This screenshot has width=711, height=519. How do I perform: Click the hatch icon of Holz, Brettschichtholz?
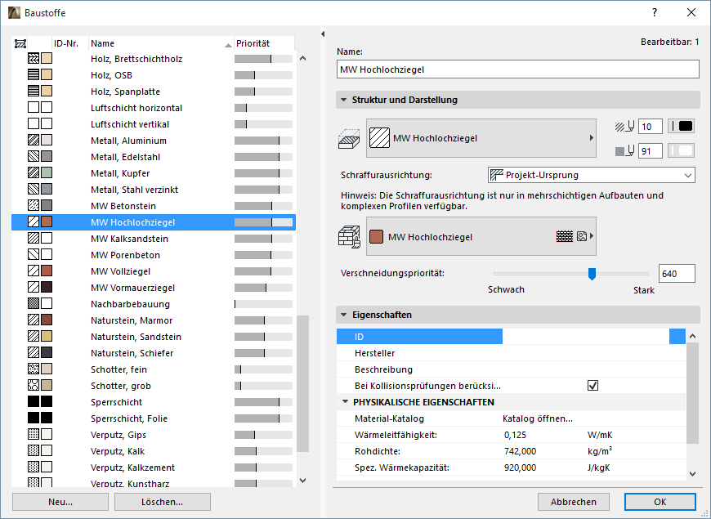(x=34, y=59)
